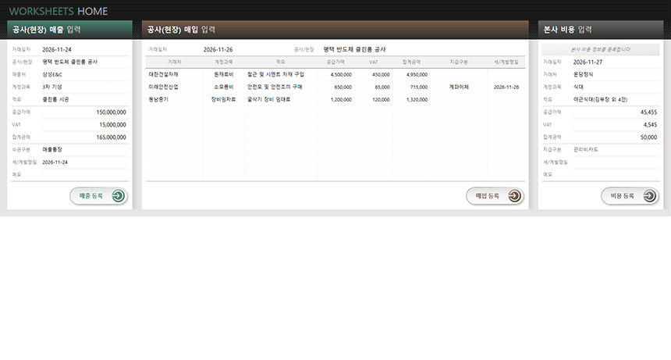Click the empty memo field in expense panel
Viewport: 671px width, 360px height.
click(616, 175)
